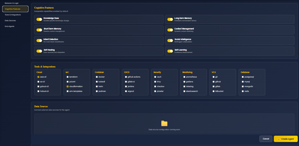Viewport: 299px width, 146px height.
Task: Click the Cloud category heading
Action: pos(39,72)
